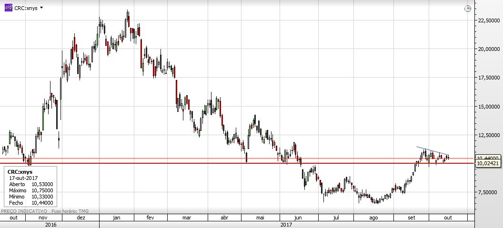Viewport: 503px width, 228px height.
Task: Open the round clock icon in chart corner
Action: [x=468, y=9]
